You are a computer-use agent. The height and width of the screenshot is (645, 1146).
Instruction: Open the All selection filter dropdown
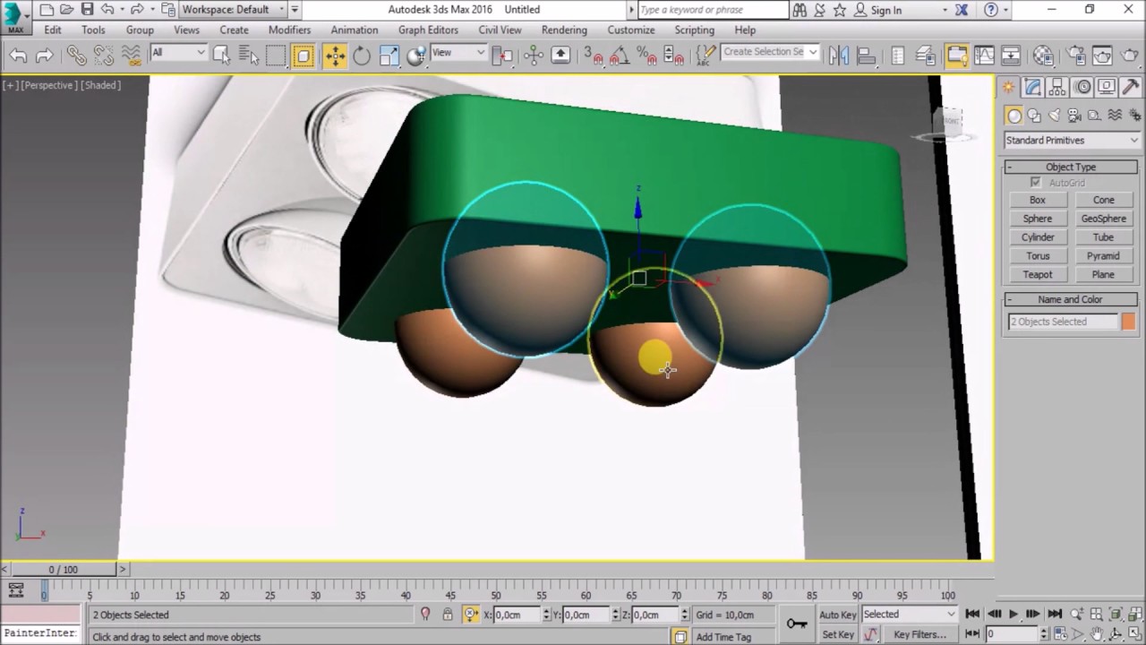(x=179, y=53)
